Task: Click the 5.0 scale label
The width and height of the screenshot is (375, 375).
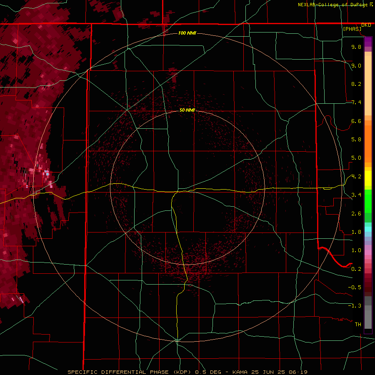Action: [x=356, y=158]
